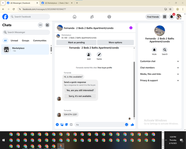Start a new message with compose icon
The height and width of the screenshot is (149, 186).
click(47, 25)
